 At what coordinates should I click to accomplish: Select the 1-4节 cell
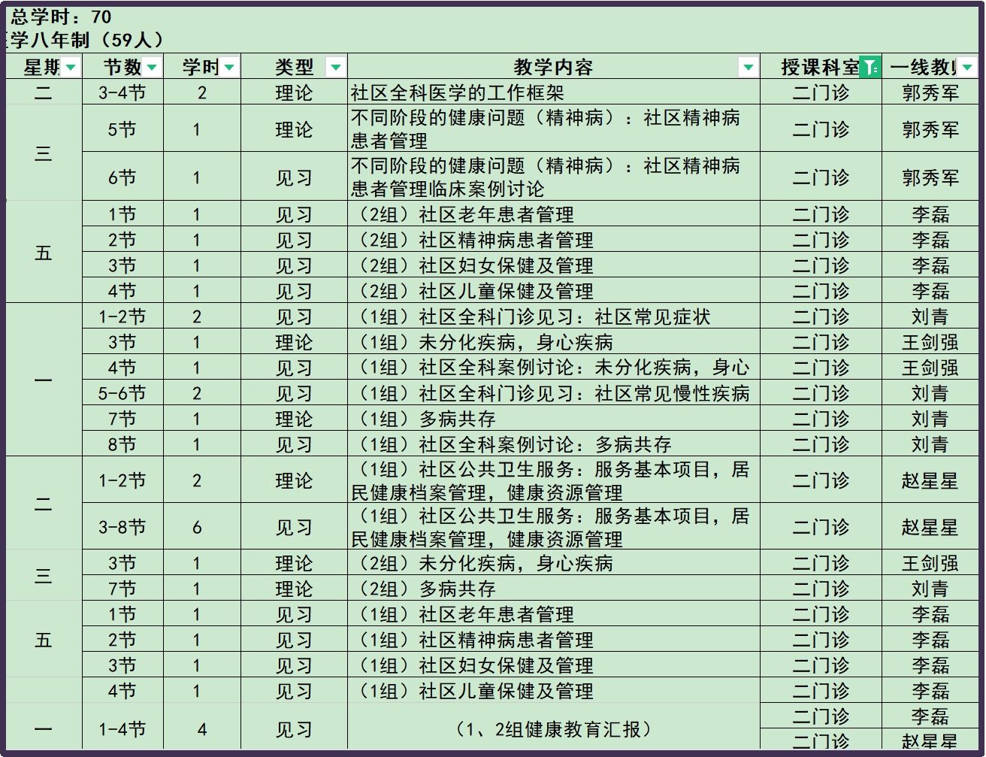(x=122, y=729)
